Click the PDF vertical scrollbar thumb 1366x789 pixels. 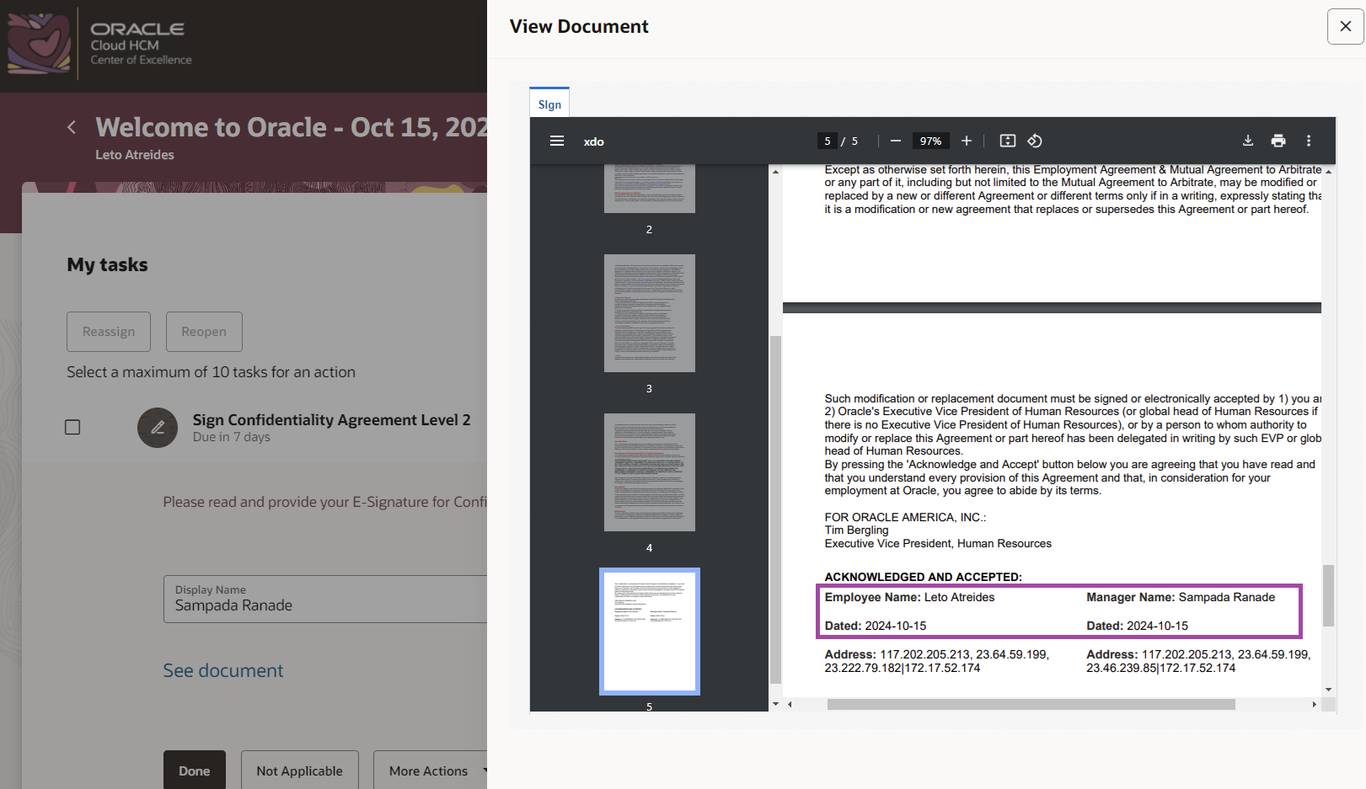(x=1328, y=595)
